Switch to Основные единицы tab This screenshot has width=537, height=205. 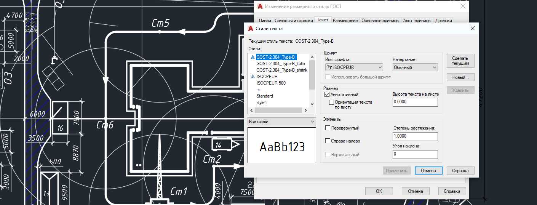click(x=380, y=21)
